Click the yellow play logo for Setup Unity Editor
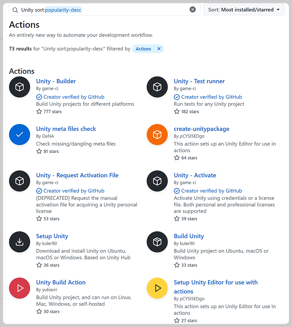This screenshot has height=327, width=292. pos(157,288)
